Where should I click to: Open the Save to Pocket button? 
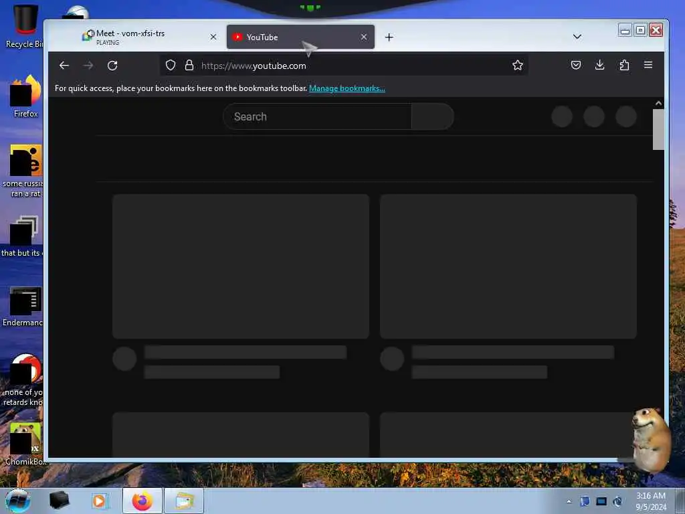[576, 65]
